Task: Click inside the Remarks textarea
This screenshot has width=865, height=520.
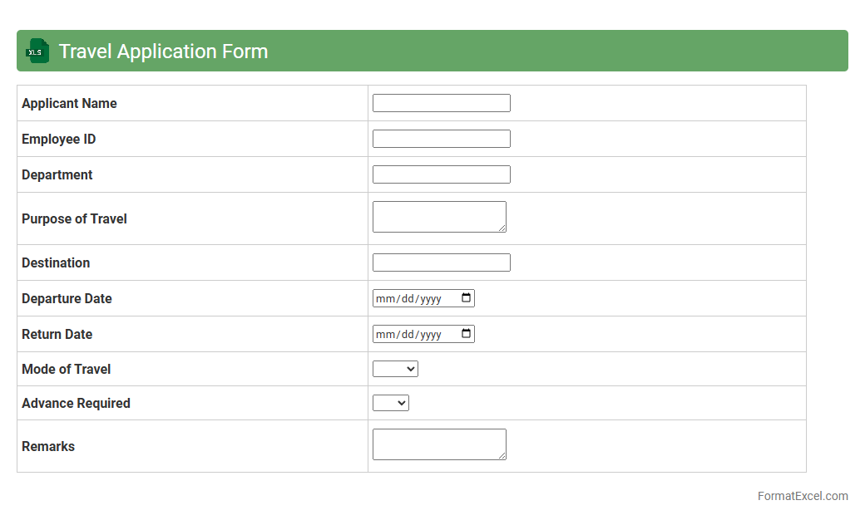Action: (x=438, y=444)
